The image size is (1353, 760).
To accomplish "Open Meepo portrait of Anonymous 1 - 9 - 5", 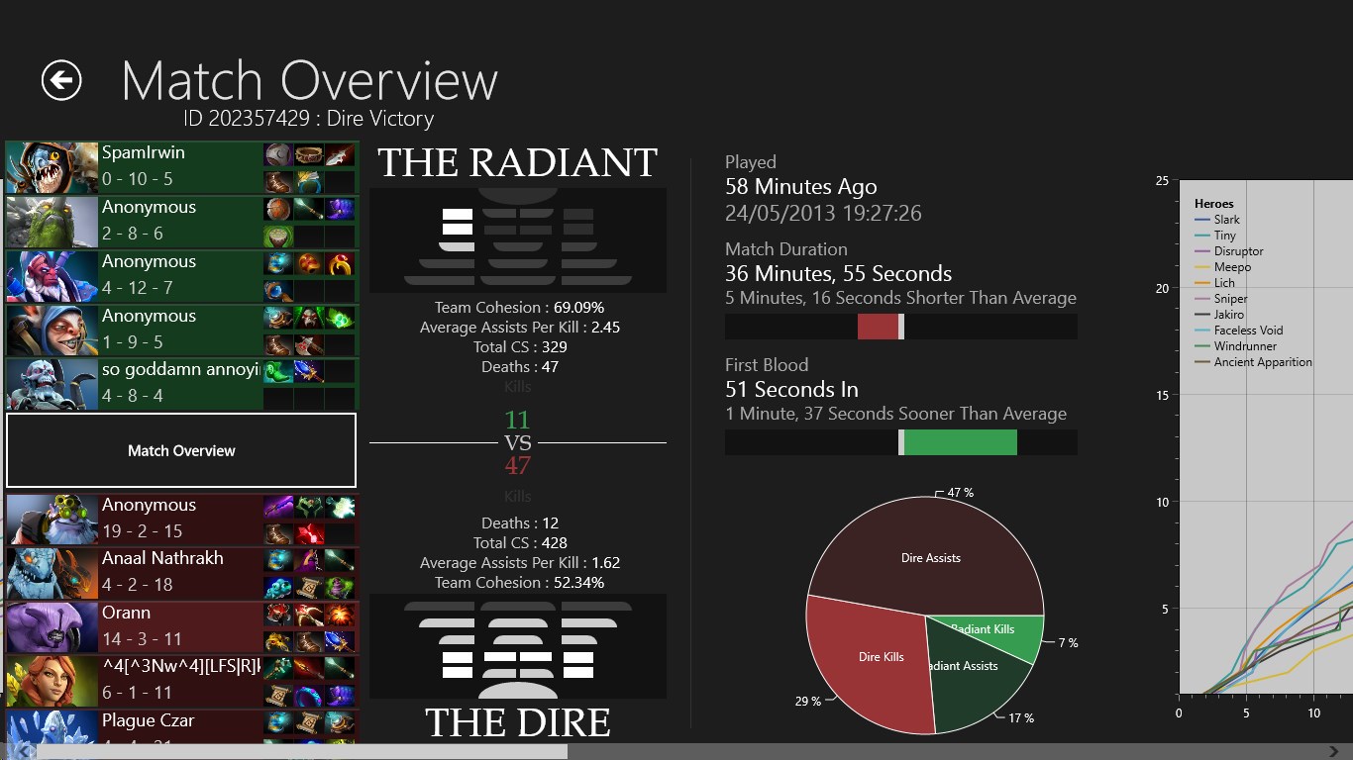I will coord(52,331).
